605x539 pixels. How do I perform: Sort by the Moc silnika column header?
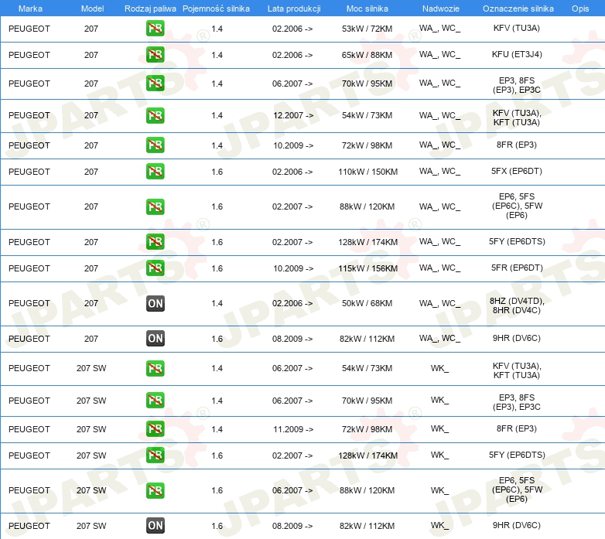pos(367,8)
